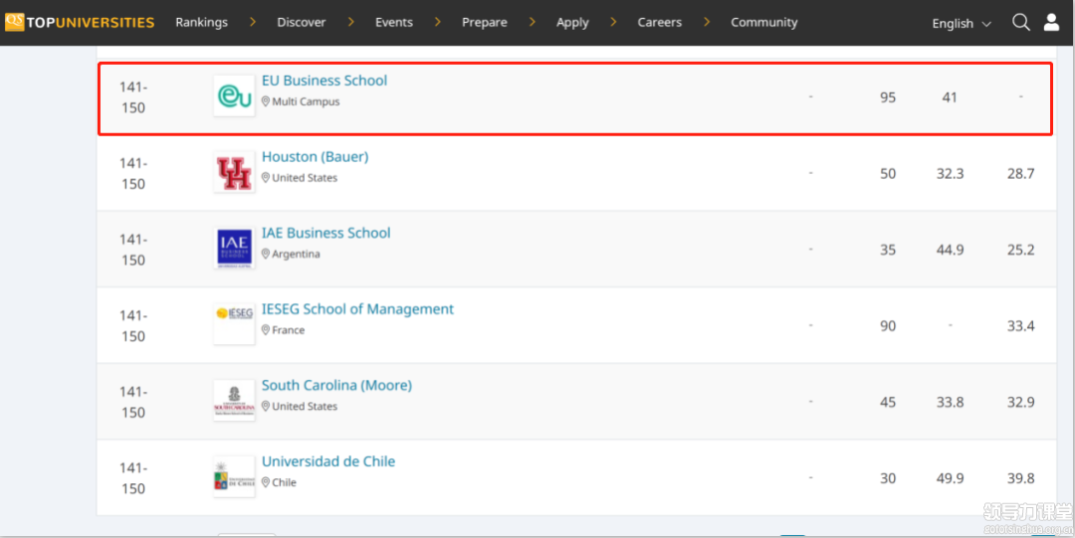The image size is (1075, 538).
Task: Open the Discover menu
Action: (301, 22)
